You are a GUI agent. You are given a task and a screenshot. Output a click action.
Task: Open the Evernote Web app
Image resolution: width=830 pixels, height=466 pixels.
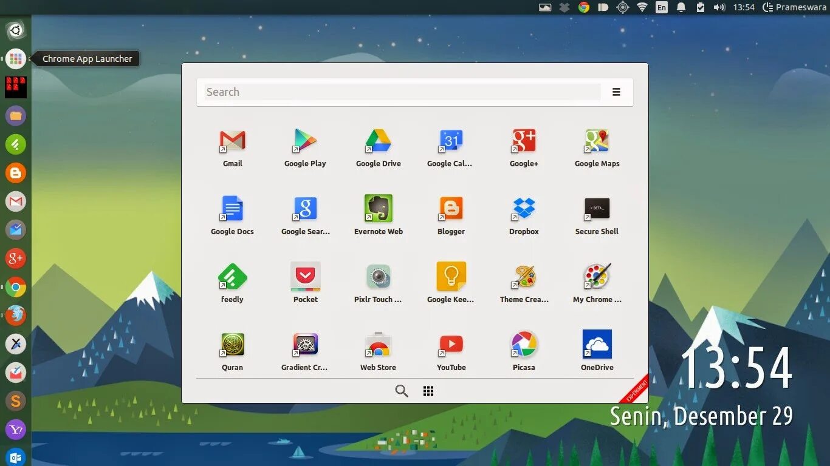pyautogui.click(x=378, y=209)
